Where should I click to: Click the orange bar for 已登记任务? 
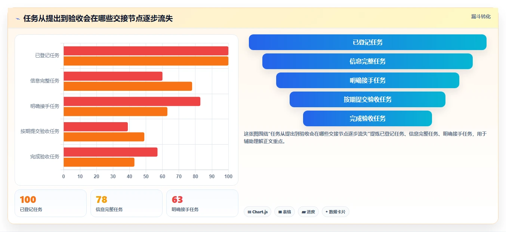146,61
